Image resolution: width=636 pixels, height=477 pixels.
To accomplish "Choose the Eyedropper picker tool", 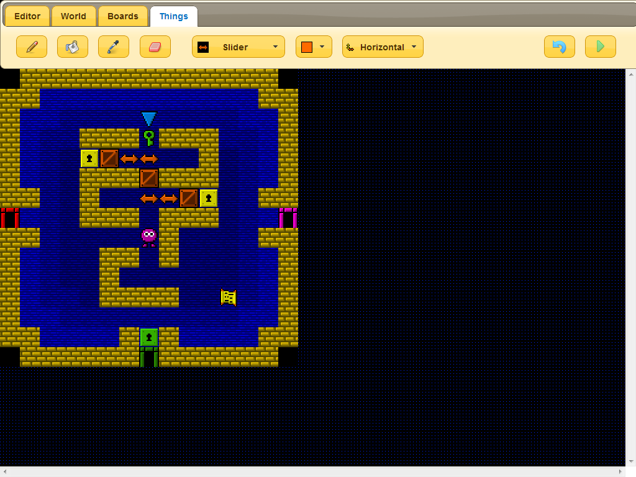I will click(x=114, y=47).
